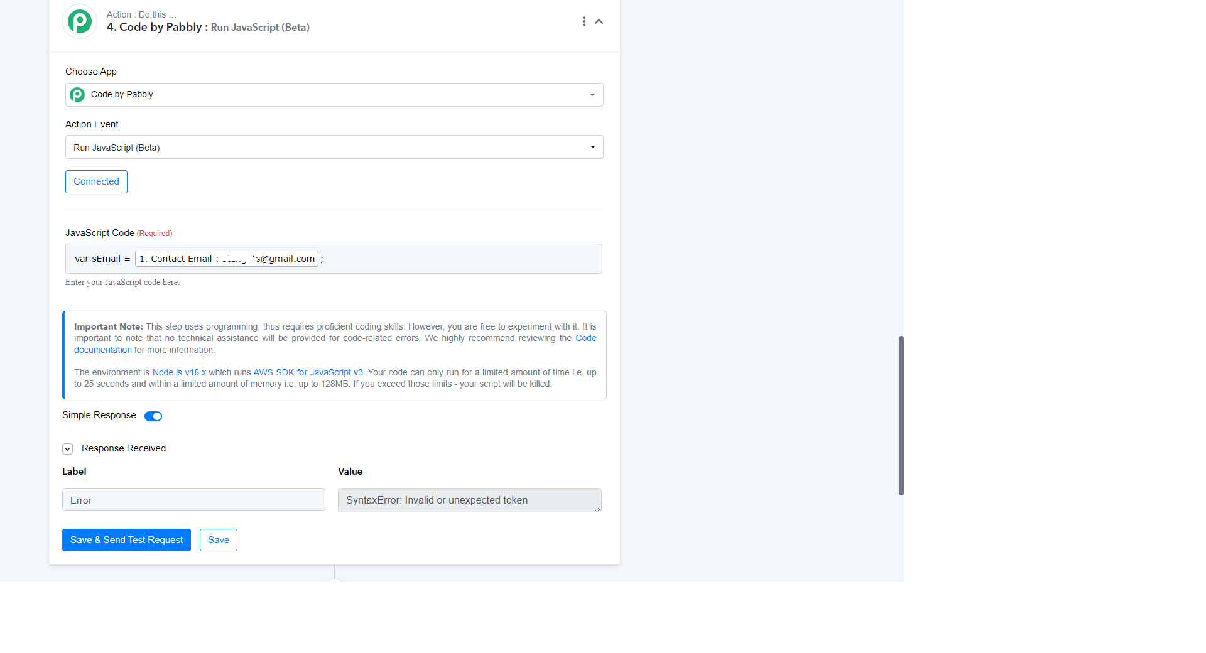This screenshot has width=1206, height=653.
Task: Open the Node.js v18.x link
Action: [x=180, y=372]
